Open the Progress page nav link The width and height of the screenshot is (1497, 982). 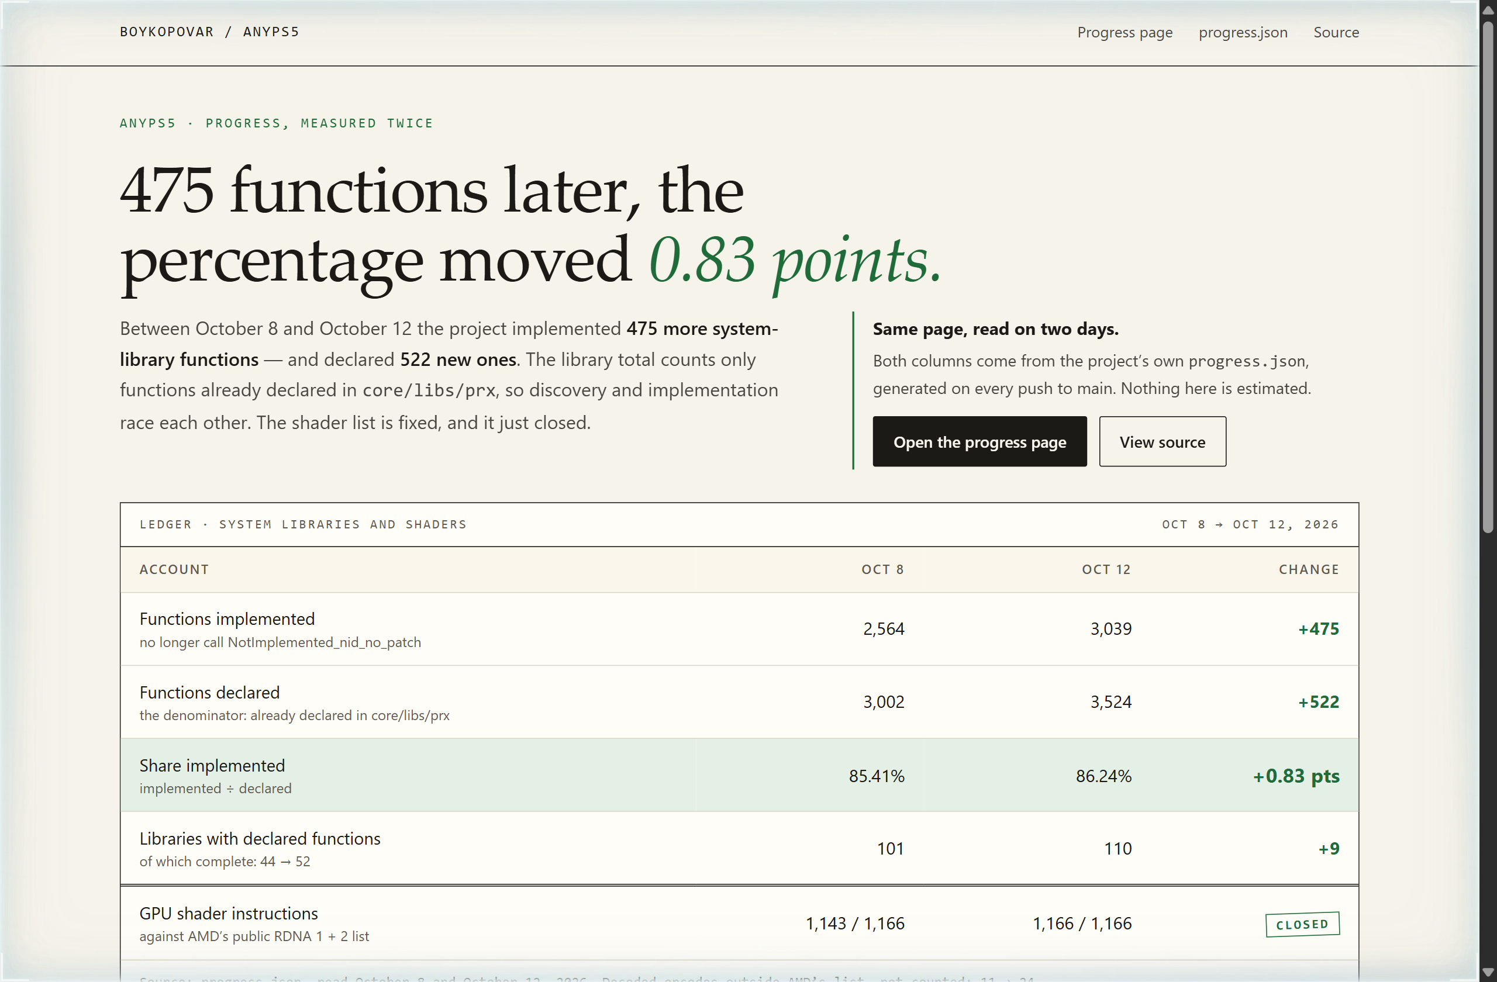click(1125, 32)
